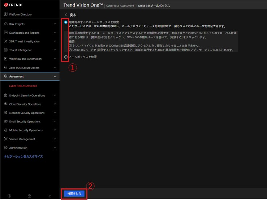Image resolution: width=267 pixels, height=200 pixels.
Task: Click the Cloud Security Operations icon
Action: (6, 104)
